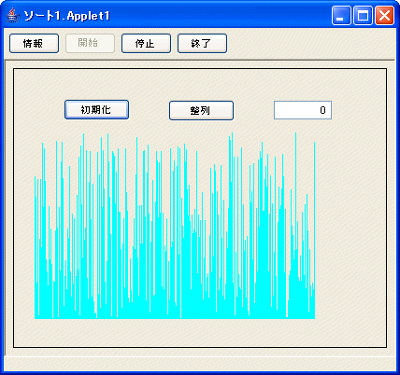Click the empty status bar at bottom
The height and width of the screenshot is (375, 400).
200,364
